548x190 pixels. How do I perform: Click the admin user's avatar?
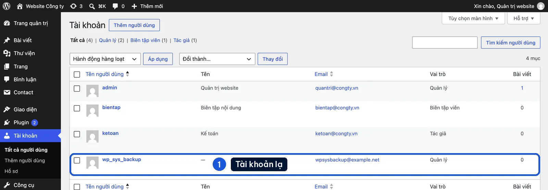[x=92, y=91]
